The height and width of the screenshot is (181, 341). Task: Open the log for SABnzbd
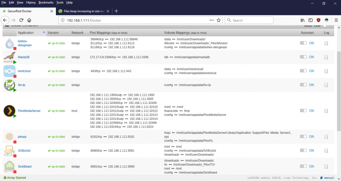[326, 151]
